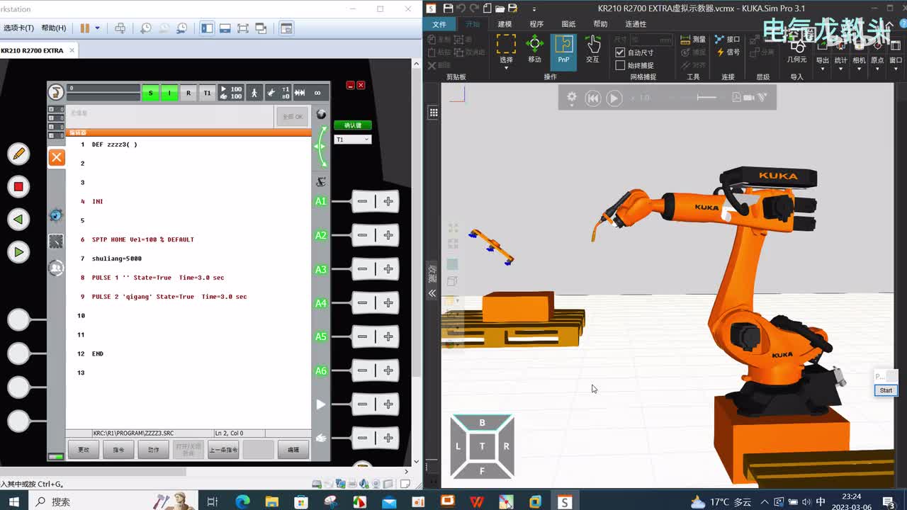Open the 程序 ribbon tab

tap(536, 24)
